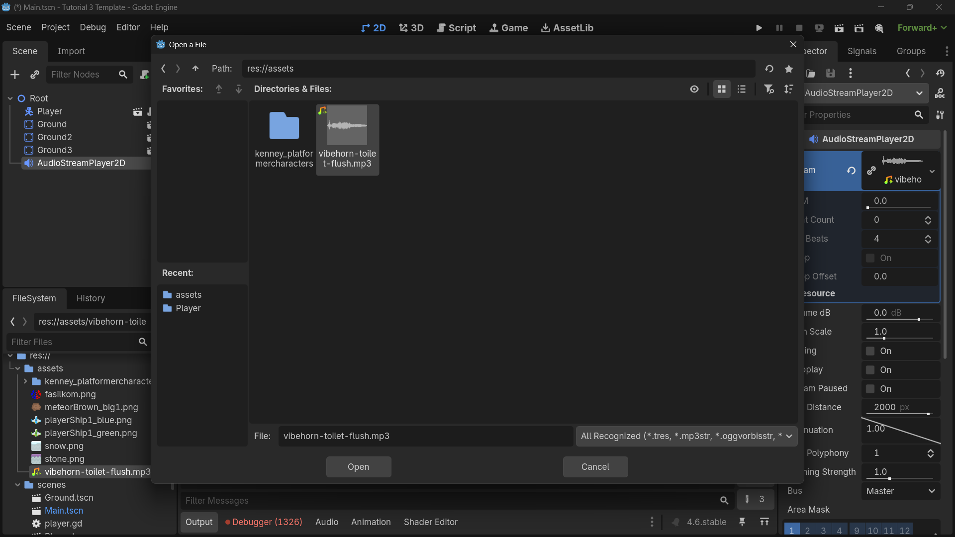Image resolution: width=955 pixels, height=537 pixels.
Task: Navigate up one directory level
Action: [195, 69]
